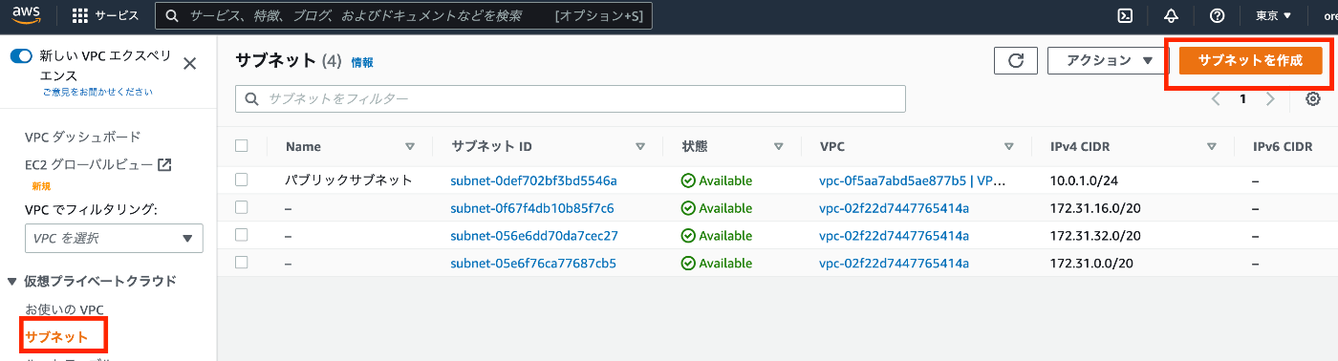Check the subnet-0f67f4db10b85f7c6 row checkbox
1338x361 pixels.
pyautogui.click(x=242, y=207)
